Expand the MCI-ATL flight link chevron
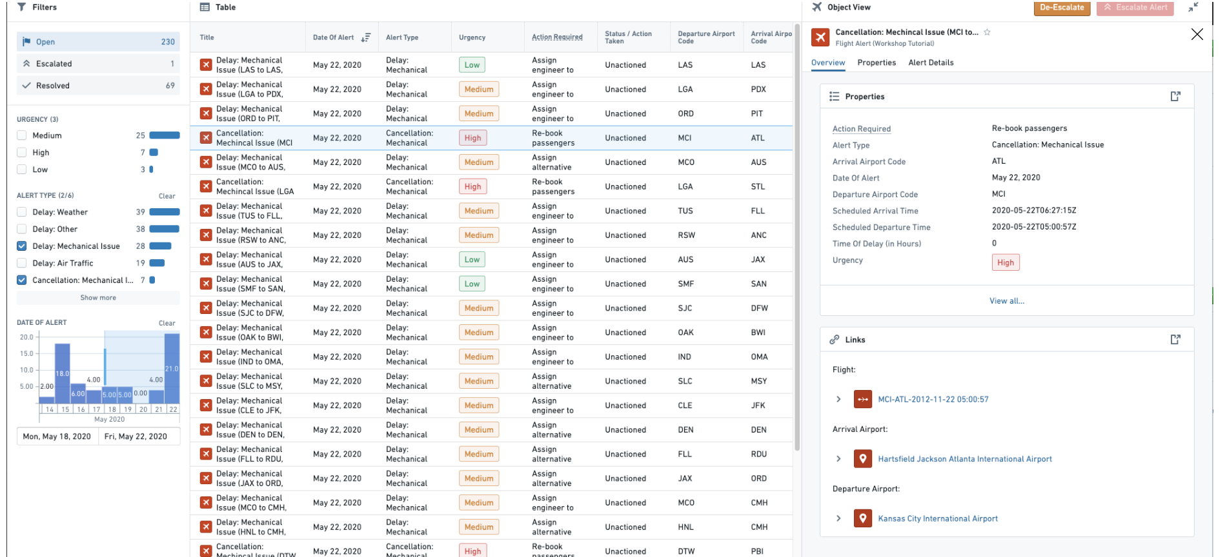Screen dimensions: 1227x557 coord(838,399)
